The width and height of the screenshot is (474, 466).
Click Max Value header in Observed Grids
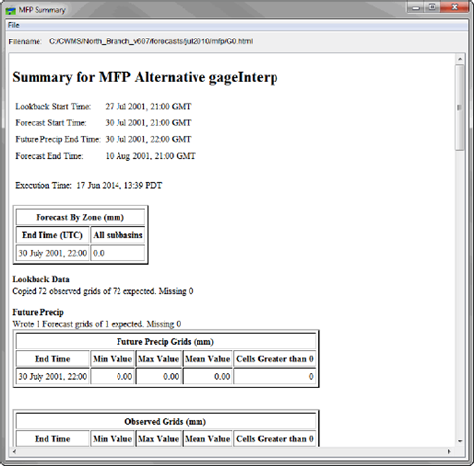(x=159, y=439)
